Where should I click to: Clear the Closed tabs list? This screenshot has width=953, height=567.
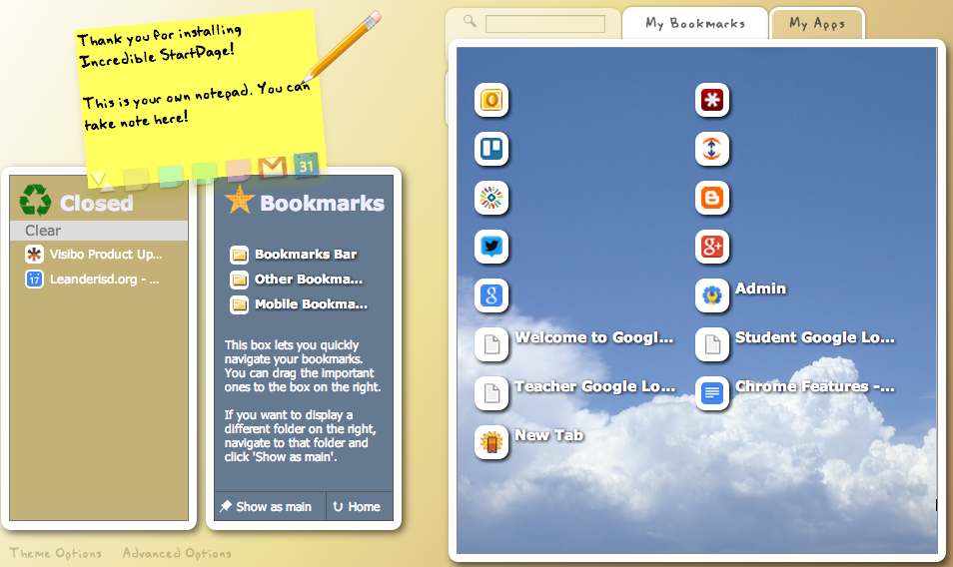[x=99, y=231]
